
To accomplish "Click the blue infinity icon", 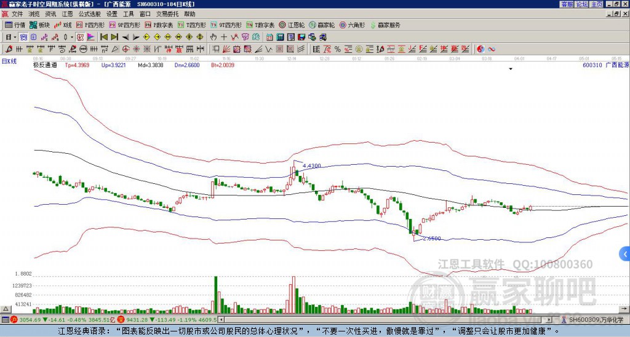I will [x=492, y=49].
